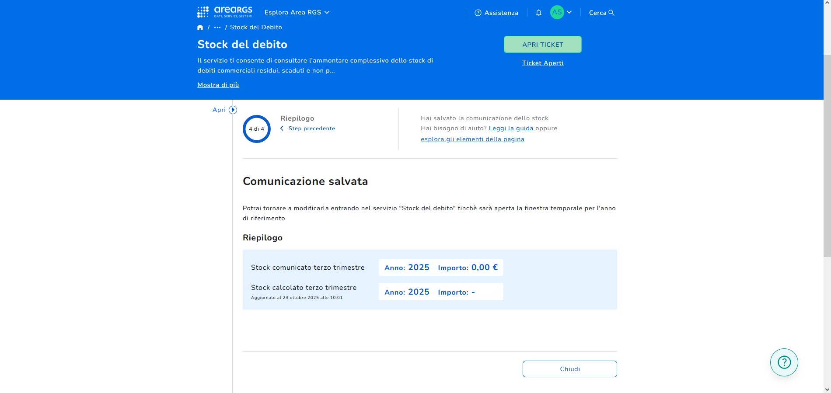The height and width of the screenshot is (393, 831).
Task: Open the Ticket Aperti link
Action: point(542,63)
